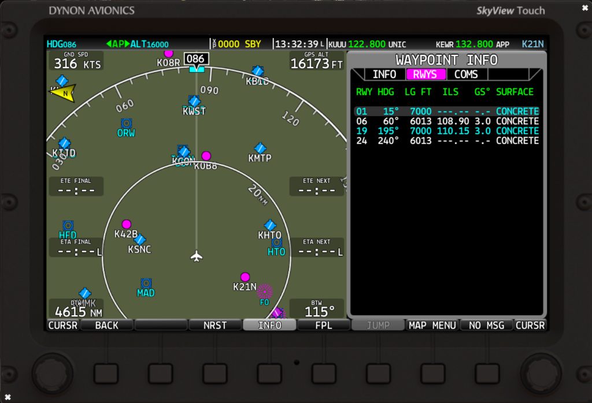
Task: Tap the KMTP airport icon
Action: [x=260, y=148]
